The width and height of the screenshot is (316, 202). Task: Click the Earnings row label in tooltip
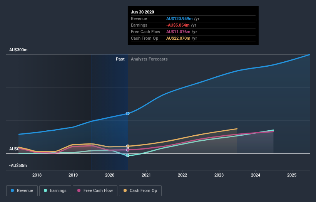click(x=139, y=25)
